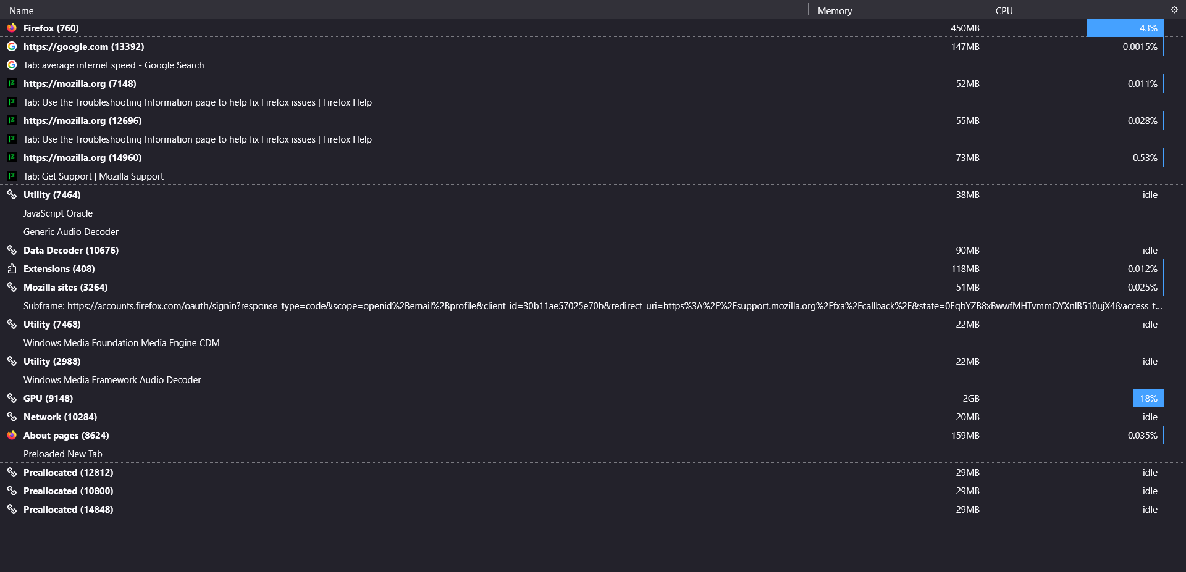The height and width of the screenshot is (572, 1186).
Task: Select the Network (10284) process name
Action: point(60,417)
